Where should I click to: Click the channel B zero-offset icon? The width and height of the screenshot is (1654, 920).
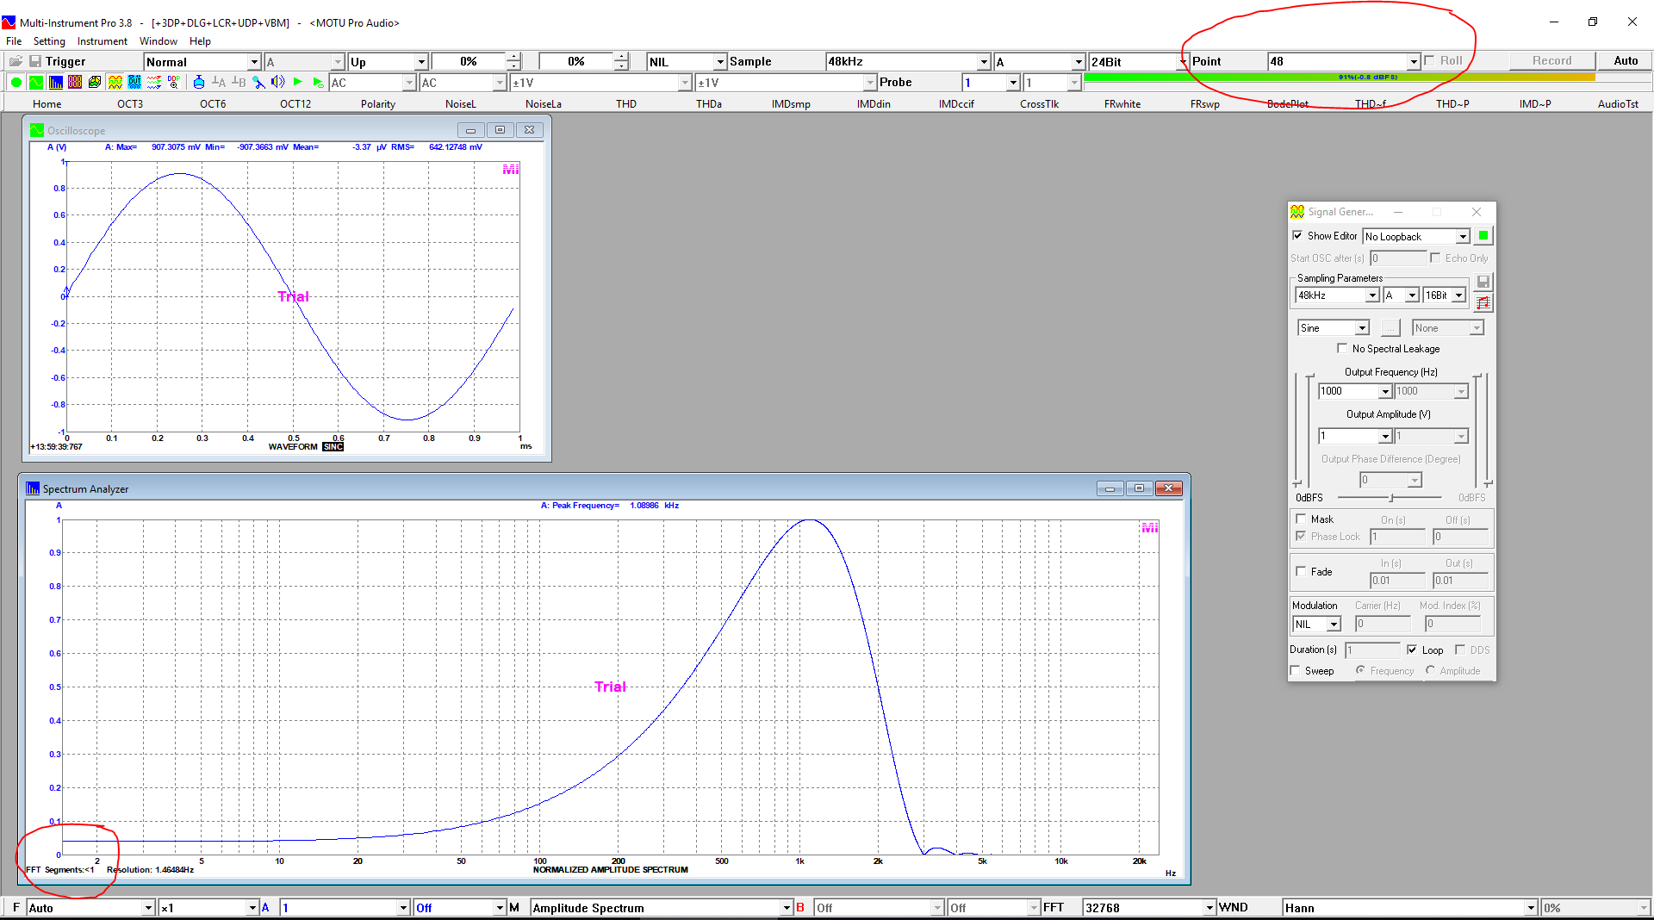click(239, 83)
